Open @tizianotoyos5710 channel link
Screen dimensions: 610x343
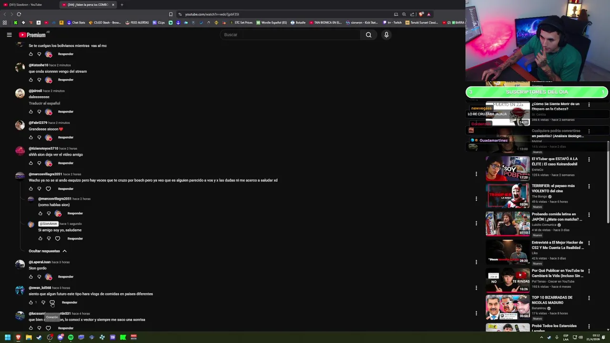tap(43, 148)
